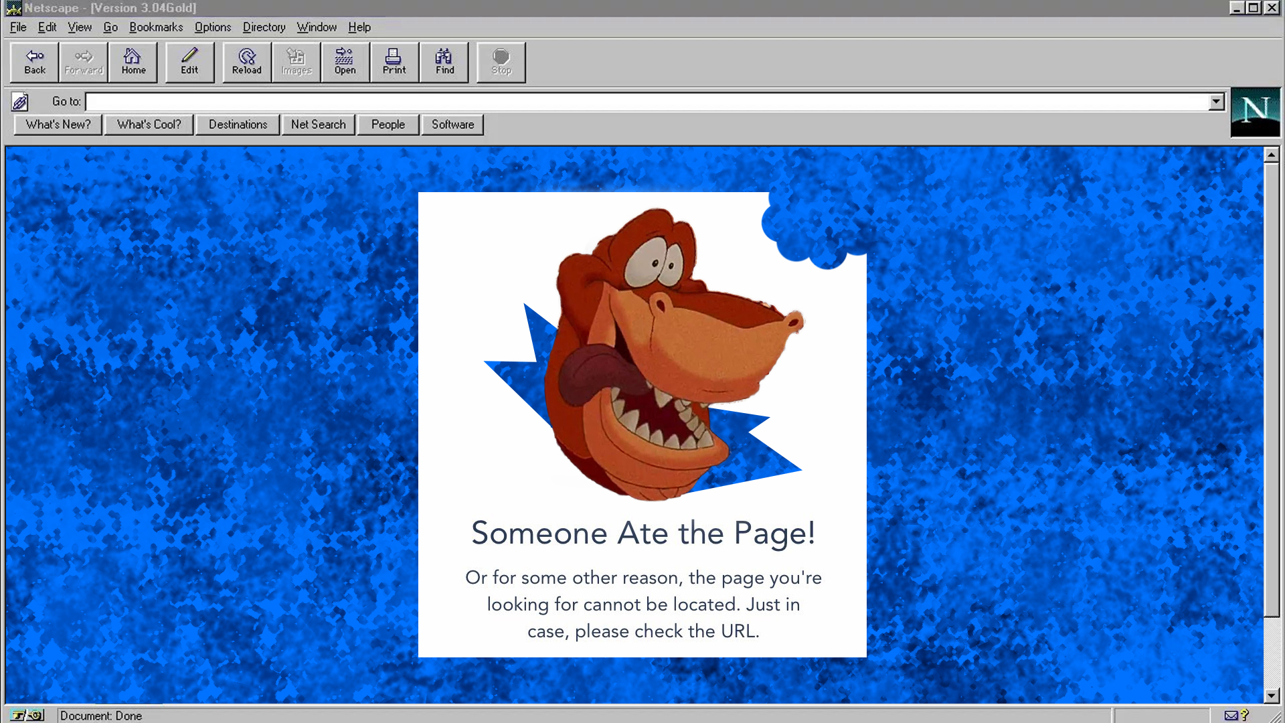Viewport: 1285px width, 723px height.
Task: Click the Net Search button
Action: point(319,125)
